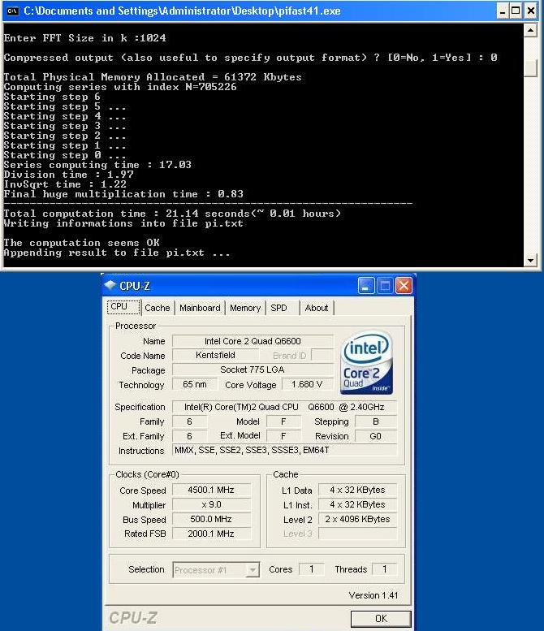Screen dimensions: 544x631
Task: Click the Specification field text
Action: pyautogui.click(x=284, y=407)
